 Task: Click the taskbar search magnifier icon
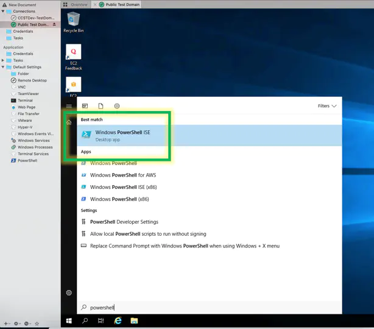[85, 321]
